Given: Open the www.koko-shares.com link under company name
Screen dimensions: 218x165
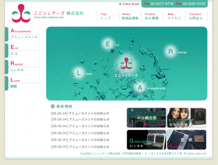Looking at the screenshot, I should click(49, 17).
